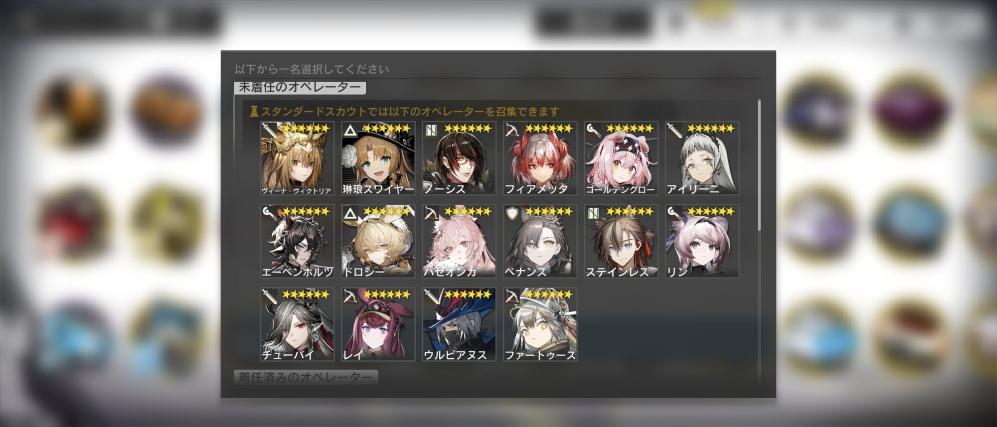Viewport: 997px width, 427px height.
Task: Choose the ウルピアヌス portrait
Action: (x=459, y=324)
